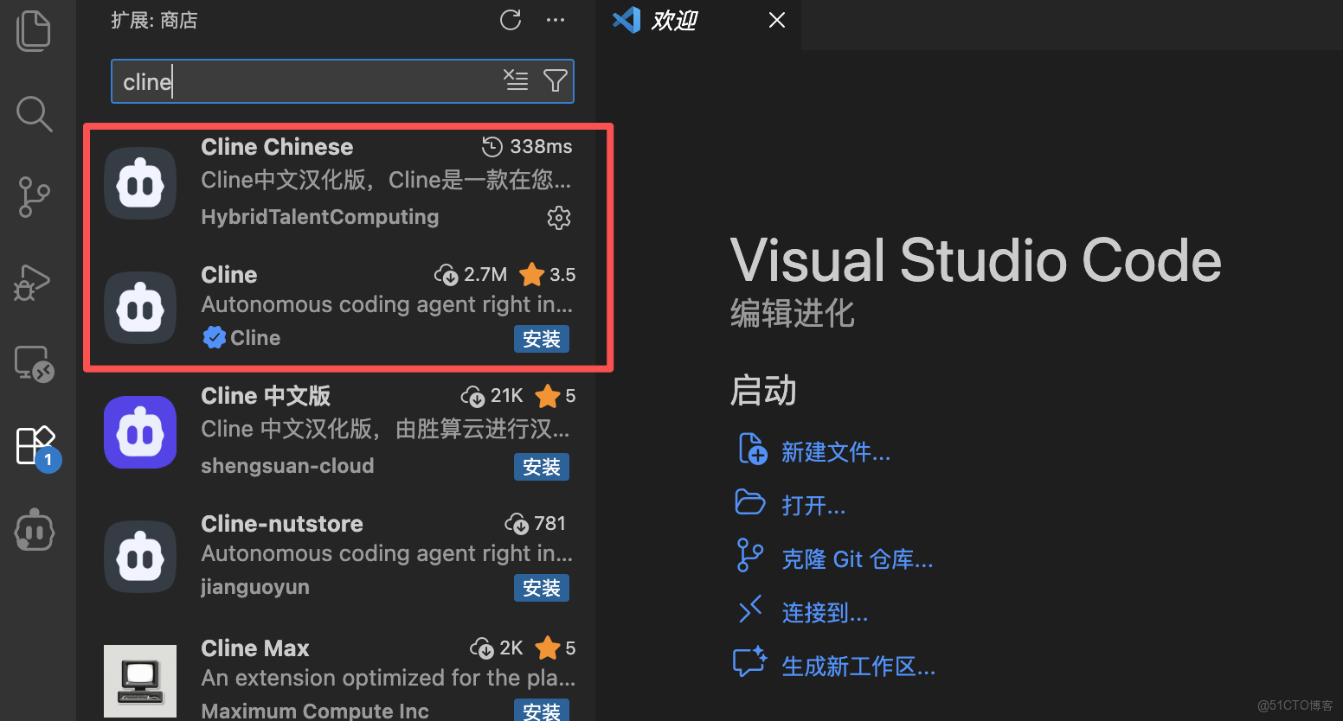The image size is (1343, 721).
Task: Click the Cline extension robot icon
Action: tap(140, 308)
